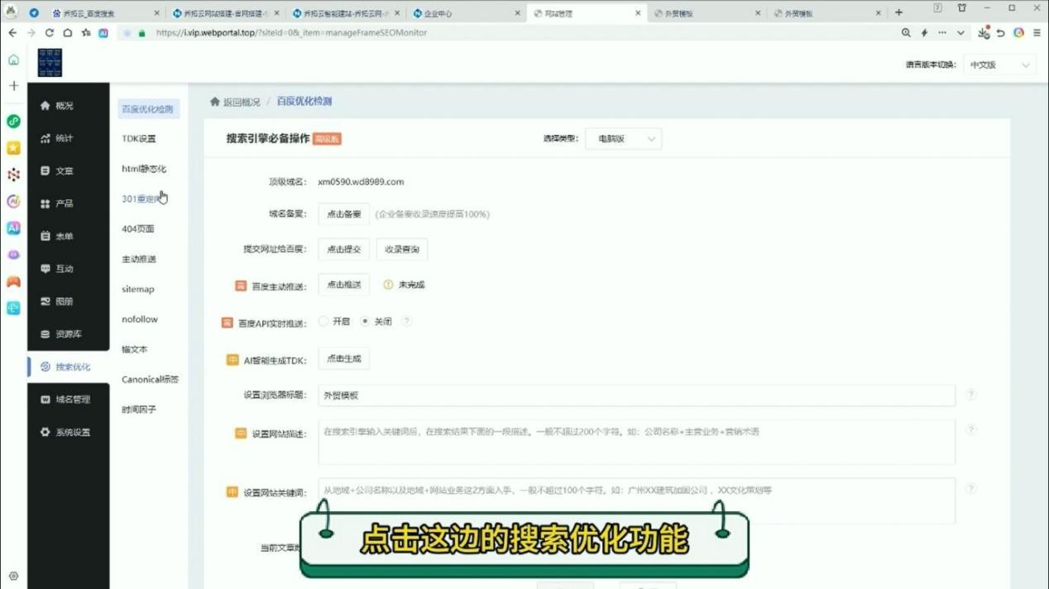Open nofollow submenu item

[x=140, y=319]
